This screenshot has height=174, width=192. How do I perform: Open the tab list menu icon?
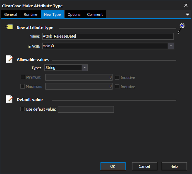(187, 14)
